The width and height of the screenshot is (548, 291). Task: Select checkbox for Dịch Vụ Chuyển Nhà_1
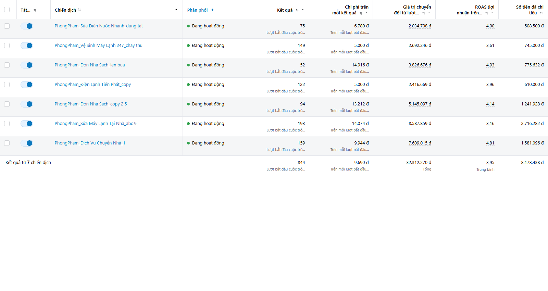(x=7, y=143)
